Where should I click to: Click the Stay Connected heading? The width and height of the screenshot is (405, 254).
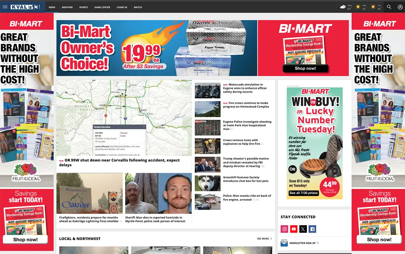(298, 217)
